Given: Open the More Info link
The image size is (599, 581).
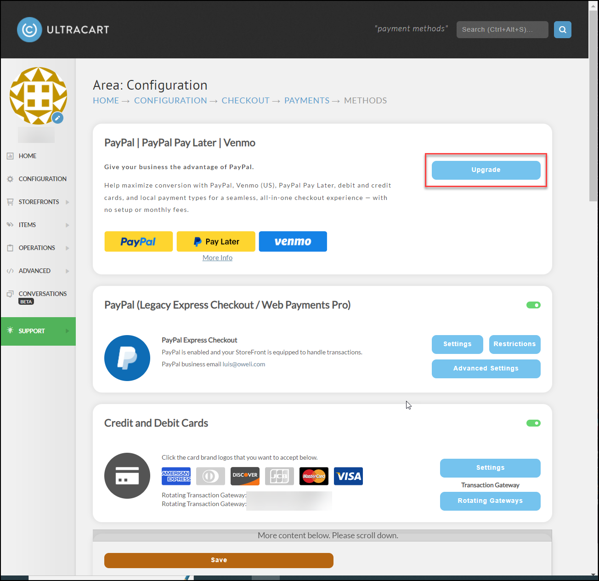Looking at the screenshot, I should [217, 258].
